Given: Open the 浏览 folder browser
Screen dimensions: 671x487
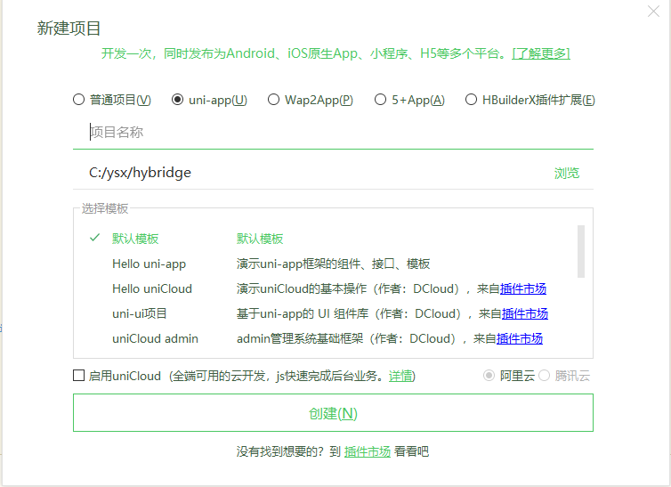Looking at the screenshot, I should pyautogui.click(x=567, y=173).
